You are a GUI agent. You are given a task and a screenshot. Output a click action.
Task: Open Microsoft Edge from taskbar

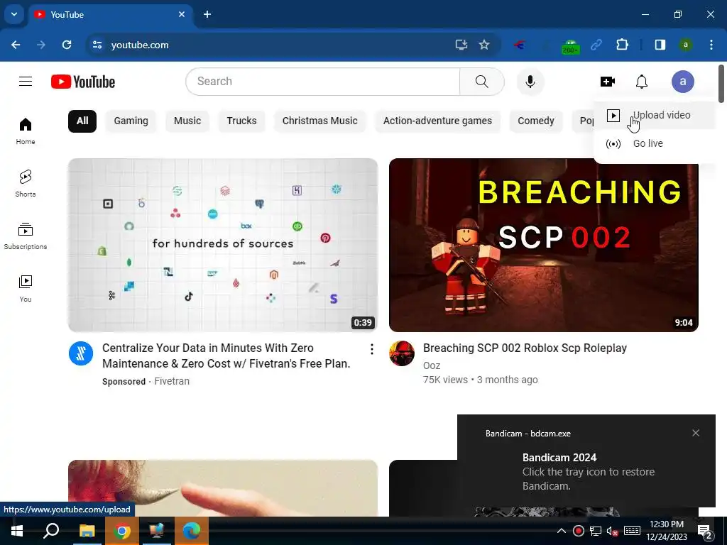point(191,531)
